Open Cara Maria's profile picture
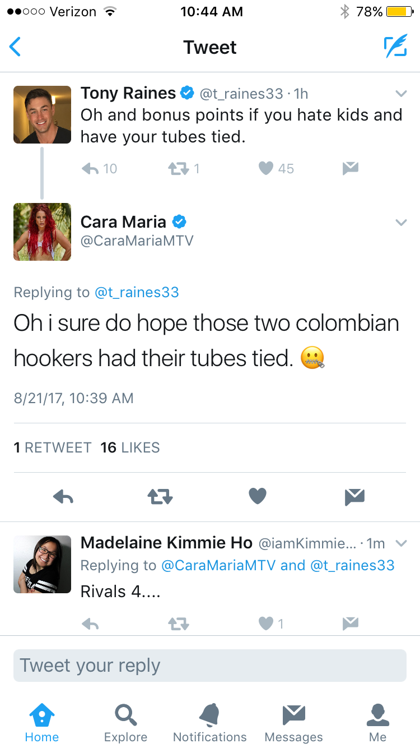This screenshot has width=420, height=748. click(x=42, y=232)
